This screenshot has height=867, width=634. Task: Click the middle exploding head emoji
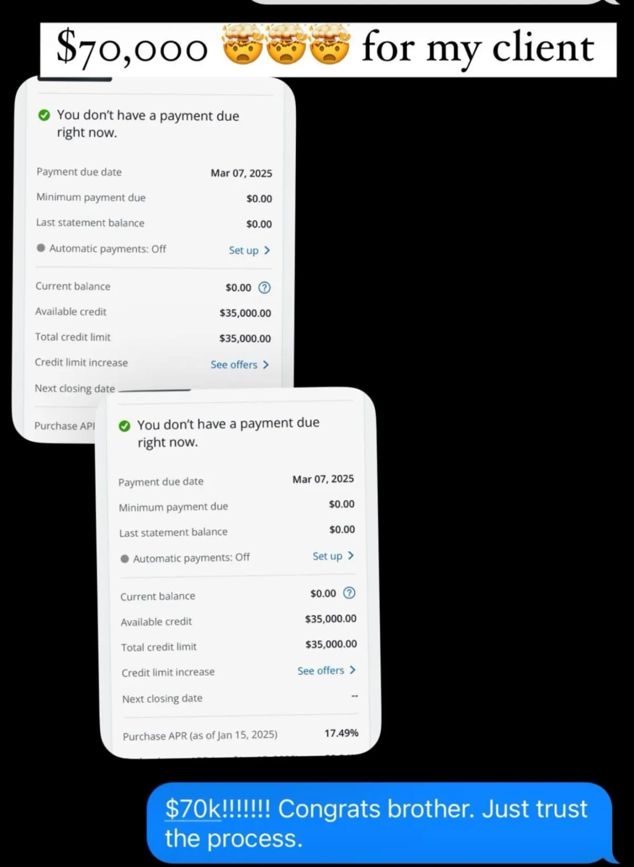tap(285, 43)
